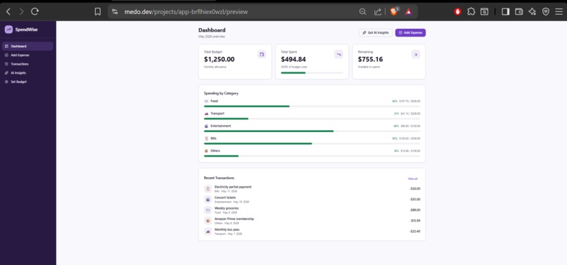Click the Others category icon

pos(207,150)
